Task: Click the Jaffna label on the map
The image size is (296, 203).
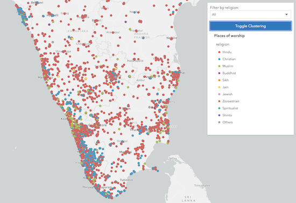Action: click(x=173, y=158)
